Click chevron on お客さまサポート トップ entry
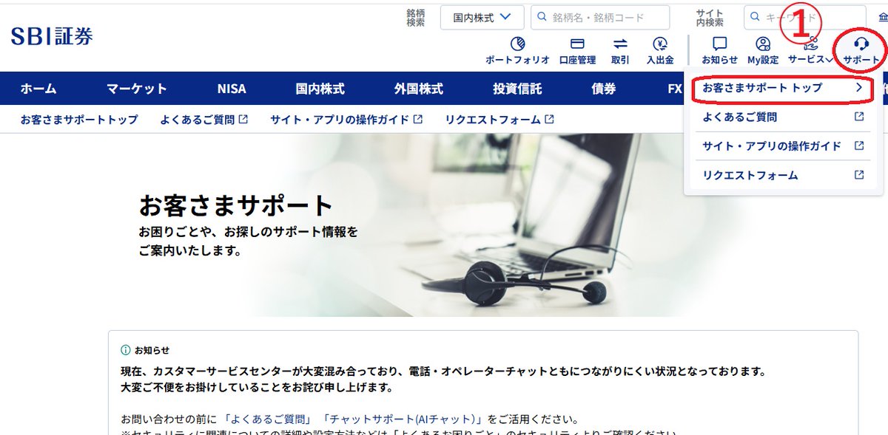Screen dimensions: 888x435 pos(859,87)
